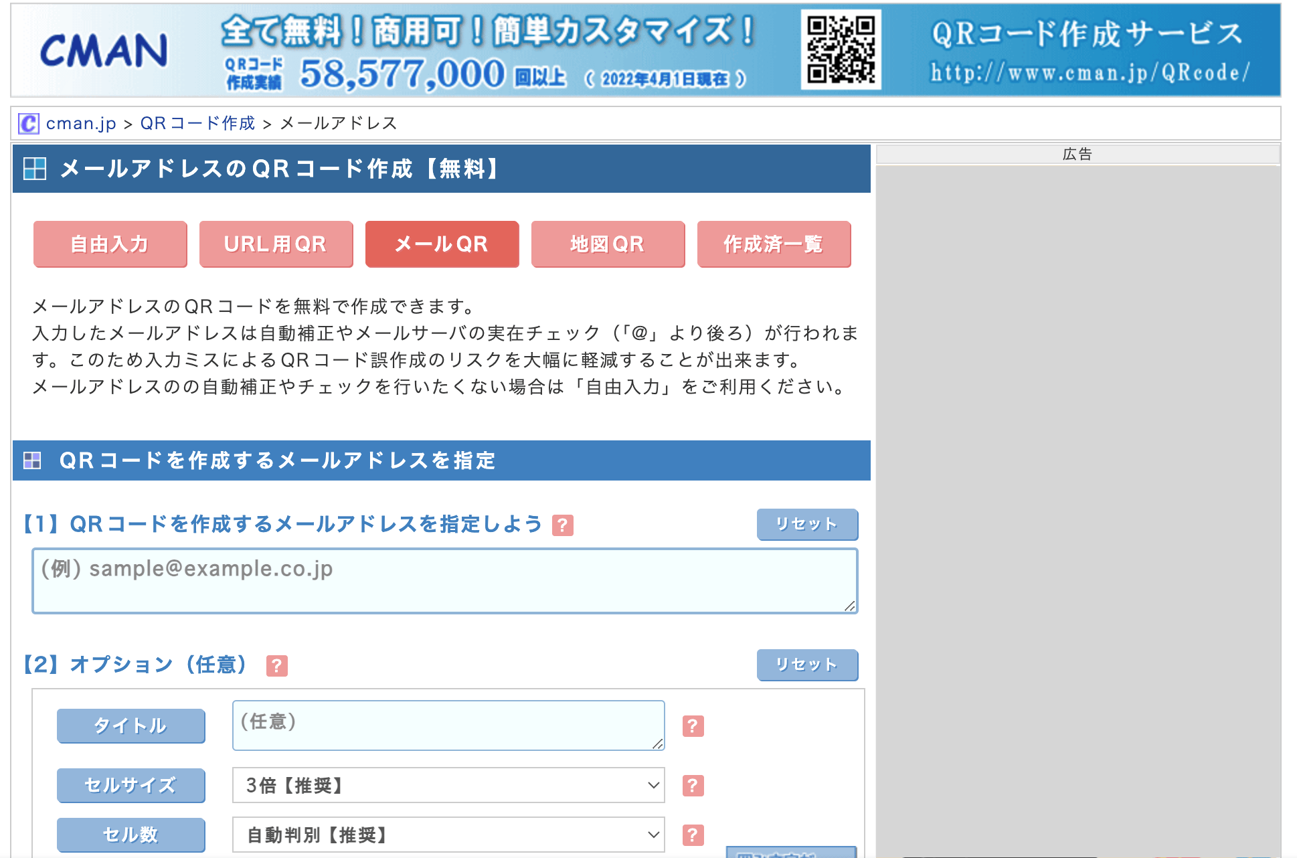Screen dimensions: 1297x858
Task: Click the CMAN logo in the header
Action: pyautogui.click(x=104, y=52)
